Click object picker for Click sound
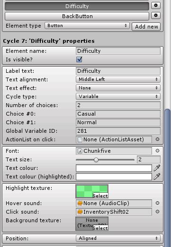Image resolution: width=171 pixels, height=247 pixels. [157, 212]
